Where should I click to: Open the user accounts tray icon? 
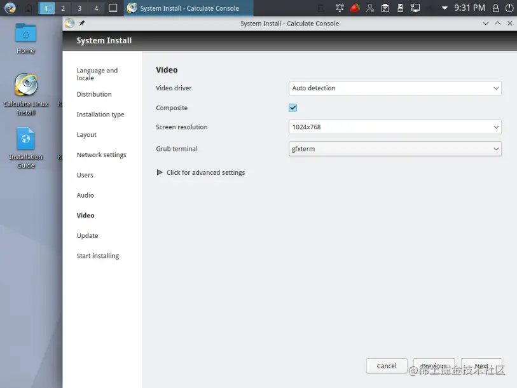[370, 8]
